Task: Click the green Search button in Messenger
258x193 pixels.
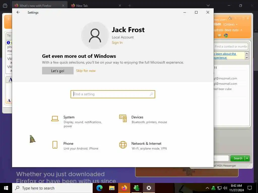Action: point(238,158)
